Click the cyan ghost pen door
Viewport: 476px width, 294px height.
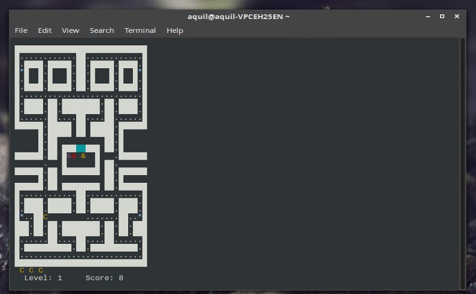click(x=81, y=148)
